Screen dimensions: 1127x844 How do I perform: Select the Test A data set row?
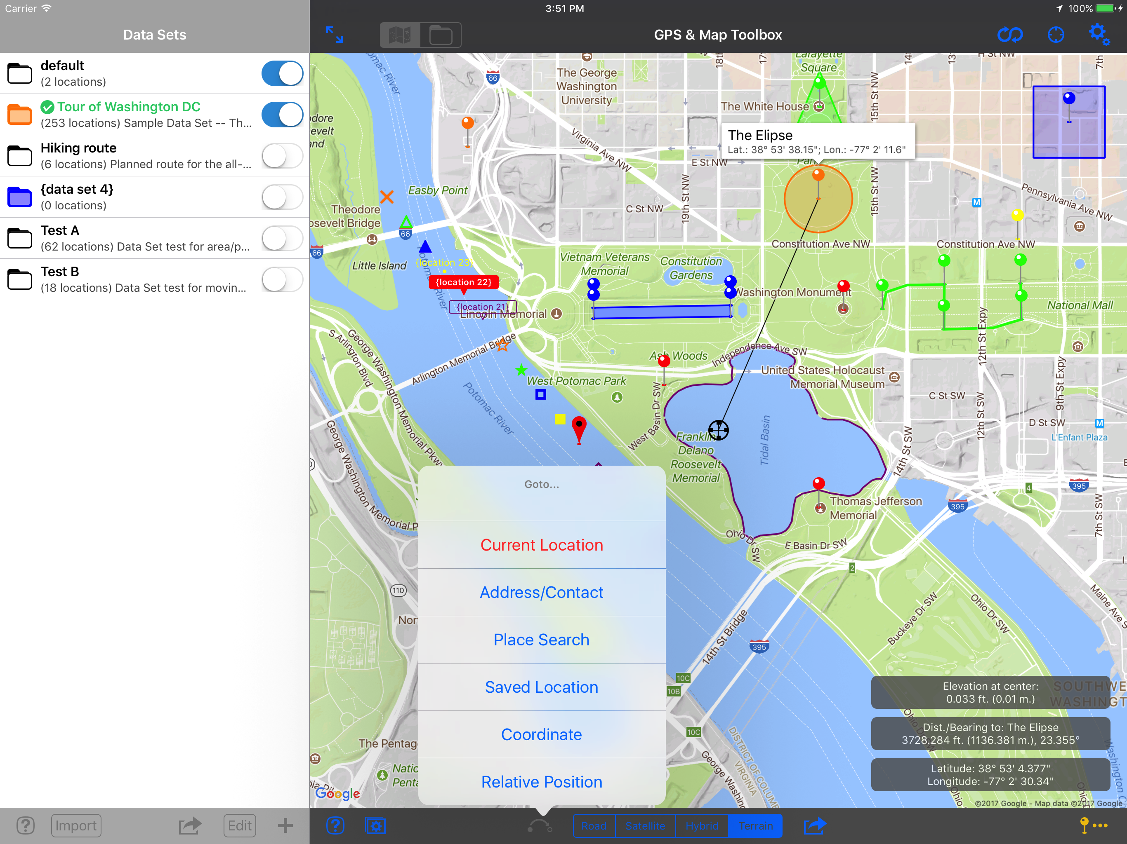tap(155, 238)
